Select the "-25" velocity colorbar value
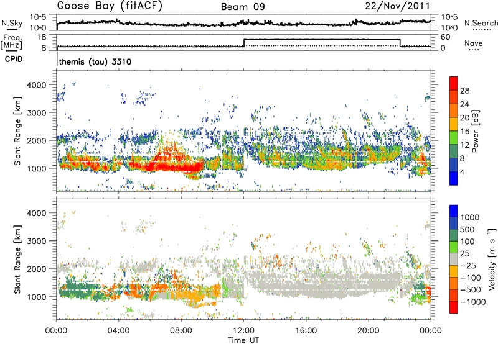This screenshot has height=344, width=498. point(467,266)
